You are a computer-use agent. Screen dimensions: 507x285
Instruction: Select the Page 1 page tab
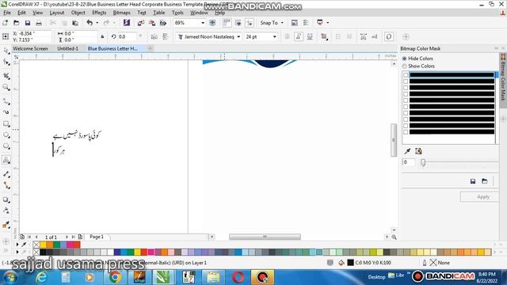coord(97,237)
